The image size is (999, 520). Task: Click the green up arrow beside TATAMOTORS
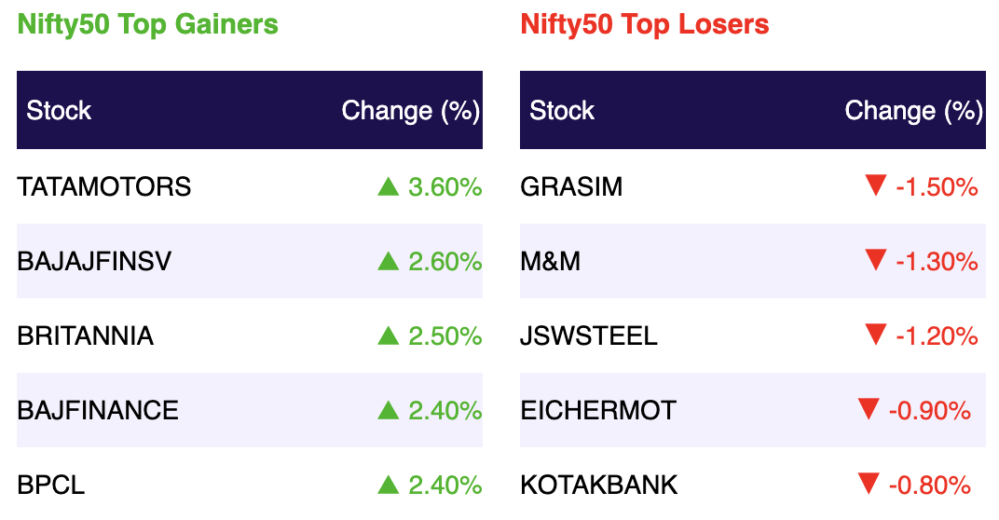click(388, 186)
